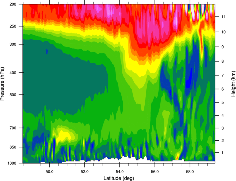Click the Latitude (deg) axis title
The image size is (236, 181).
click(x=119, y=178)
